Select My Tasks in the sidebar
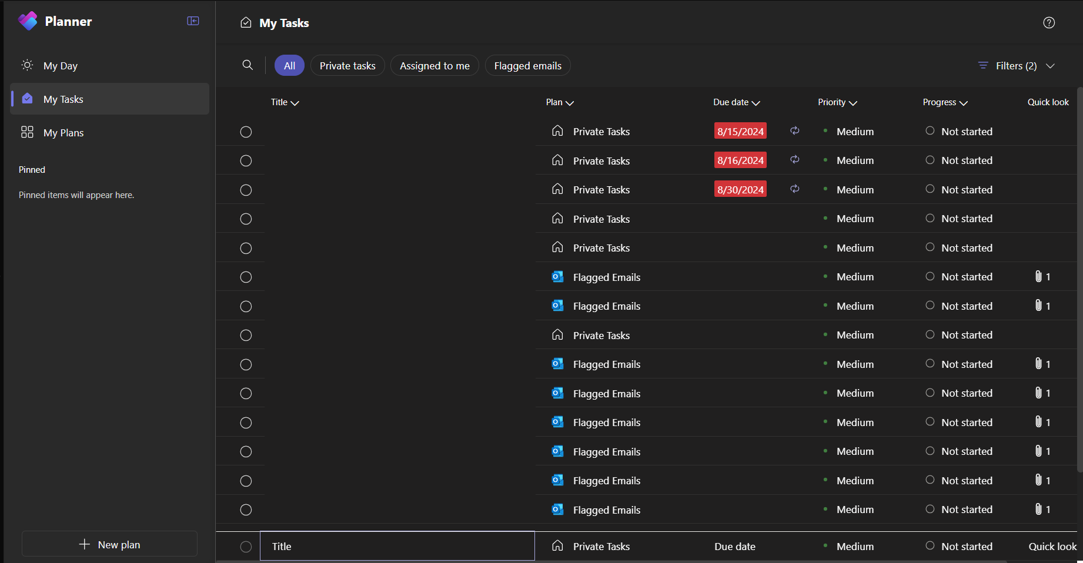Screen dimensions: 1083x563 110,99
